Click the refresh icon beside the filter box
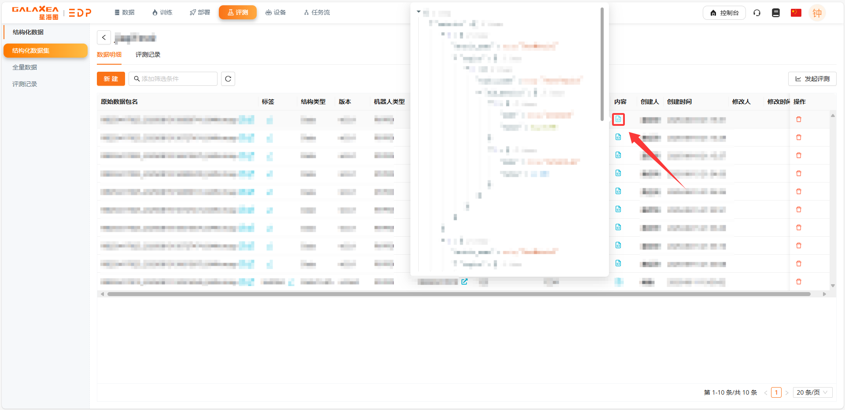This screenshot has width=845, height=410. coord(228,79)
